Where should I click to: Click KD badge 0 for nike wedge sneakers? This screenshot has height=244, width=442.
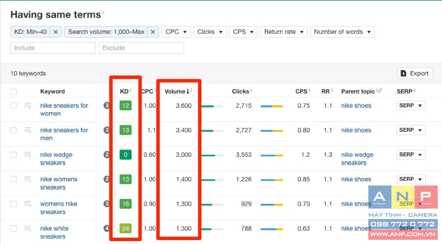[x=125, y=155]
